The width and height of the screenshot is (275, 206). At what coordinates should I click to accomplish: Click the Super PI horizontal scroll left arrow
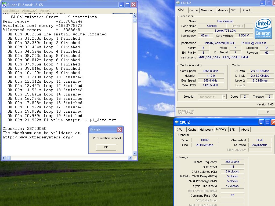4,158
